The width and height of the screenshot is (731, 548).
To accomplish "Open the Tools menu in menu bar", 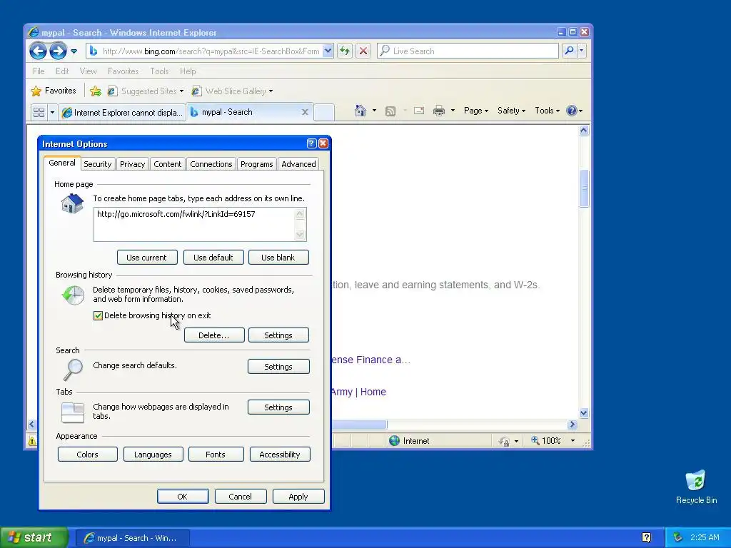I will [x=159, y=71].
